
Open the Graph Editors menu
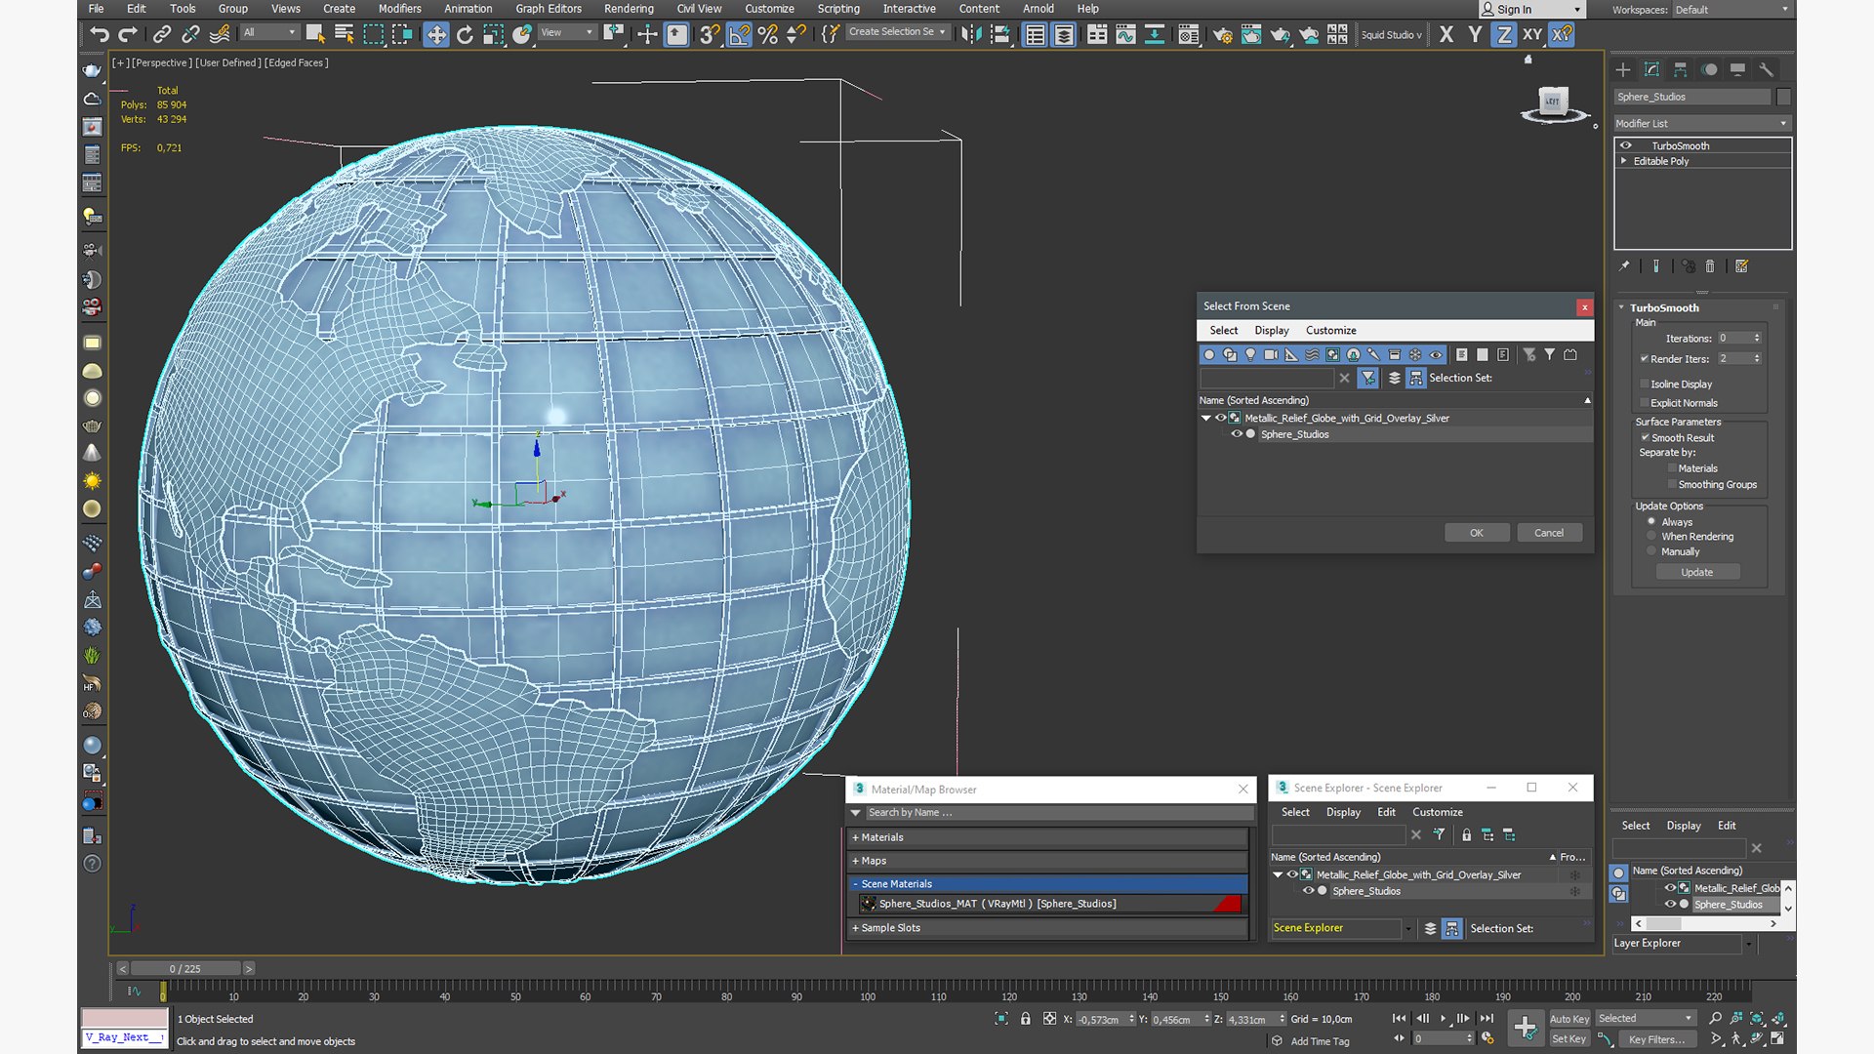[x=549, y=9]
